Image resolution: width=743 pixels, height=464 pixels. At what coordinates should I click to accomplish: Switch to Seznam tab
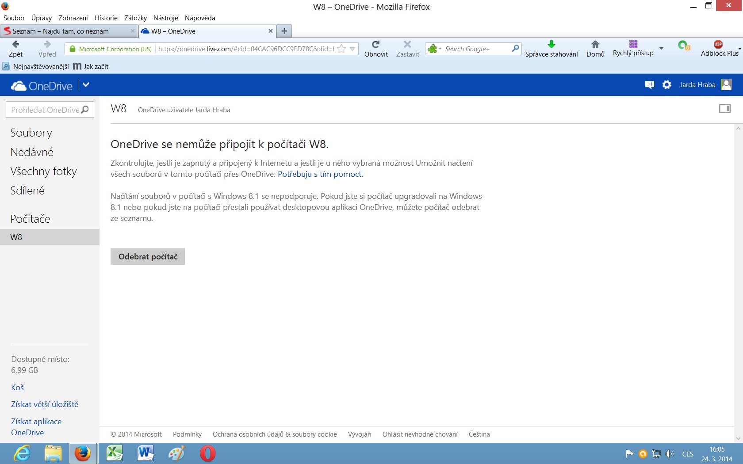click(x=69, y=31)
